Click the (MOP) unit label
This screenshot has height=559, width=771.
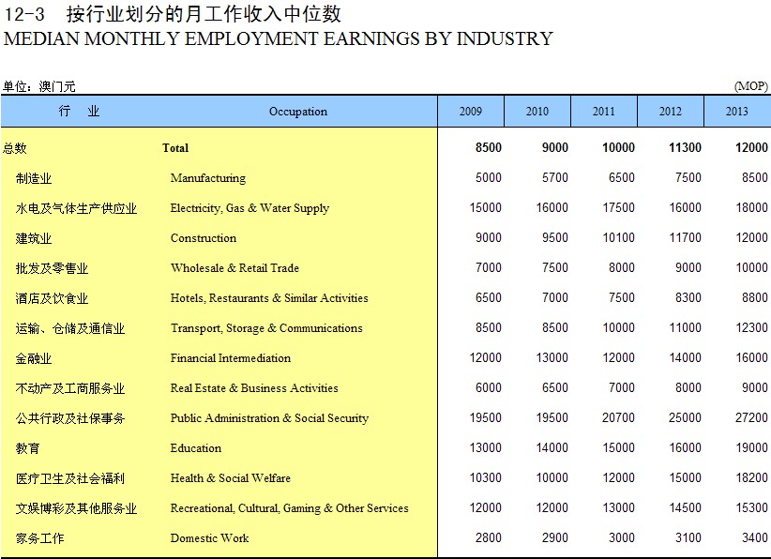(750, 86)
